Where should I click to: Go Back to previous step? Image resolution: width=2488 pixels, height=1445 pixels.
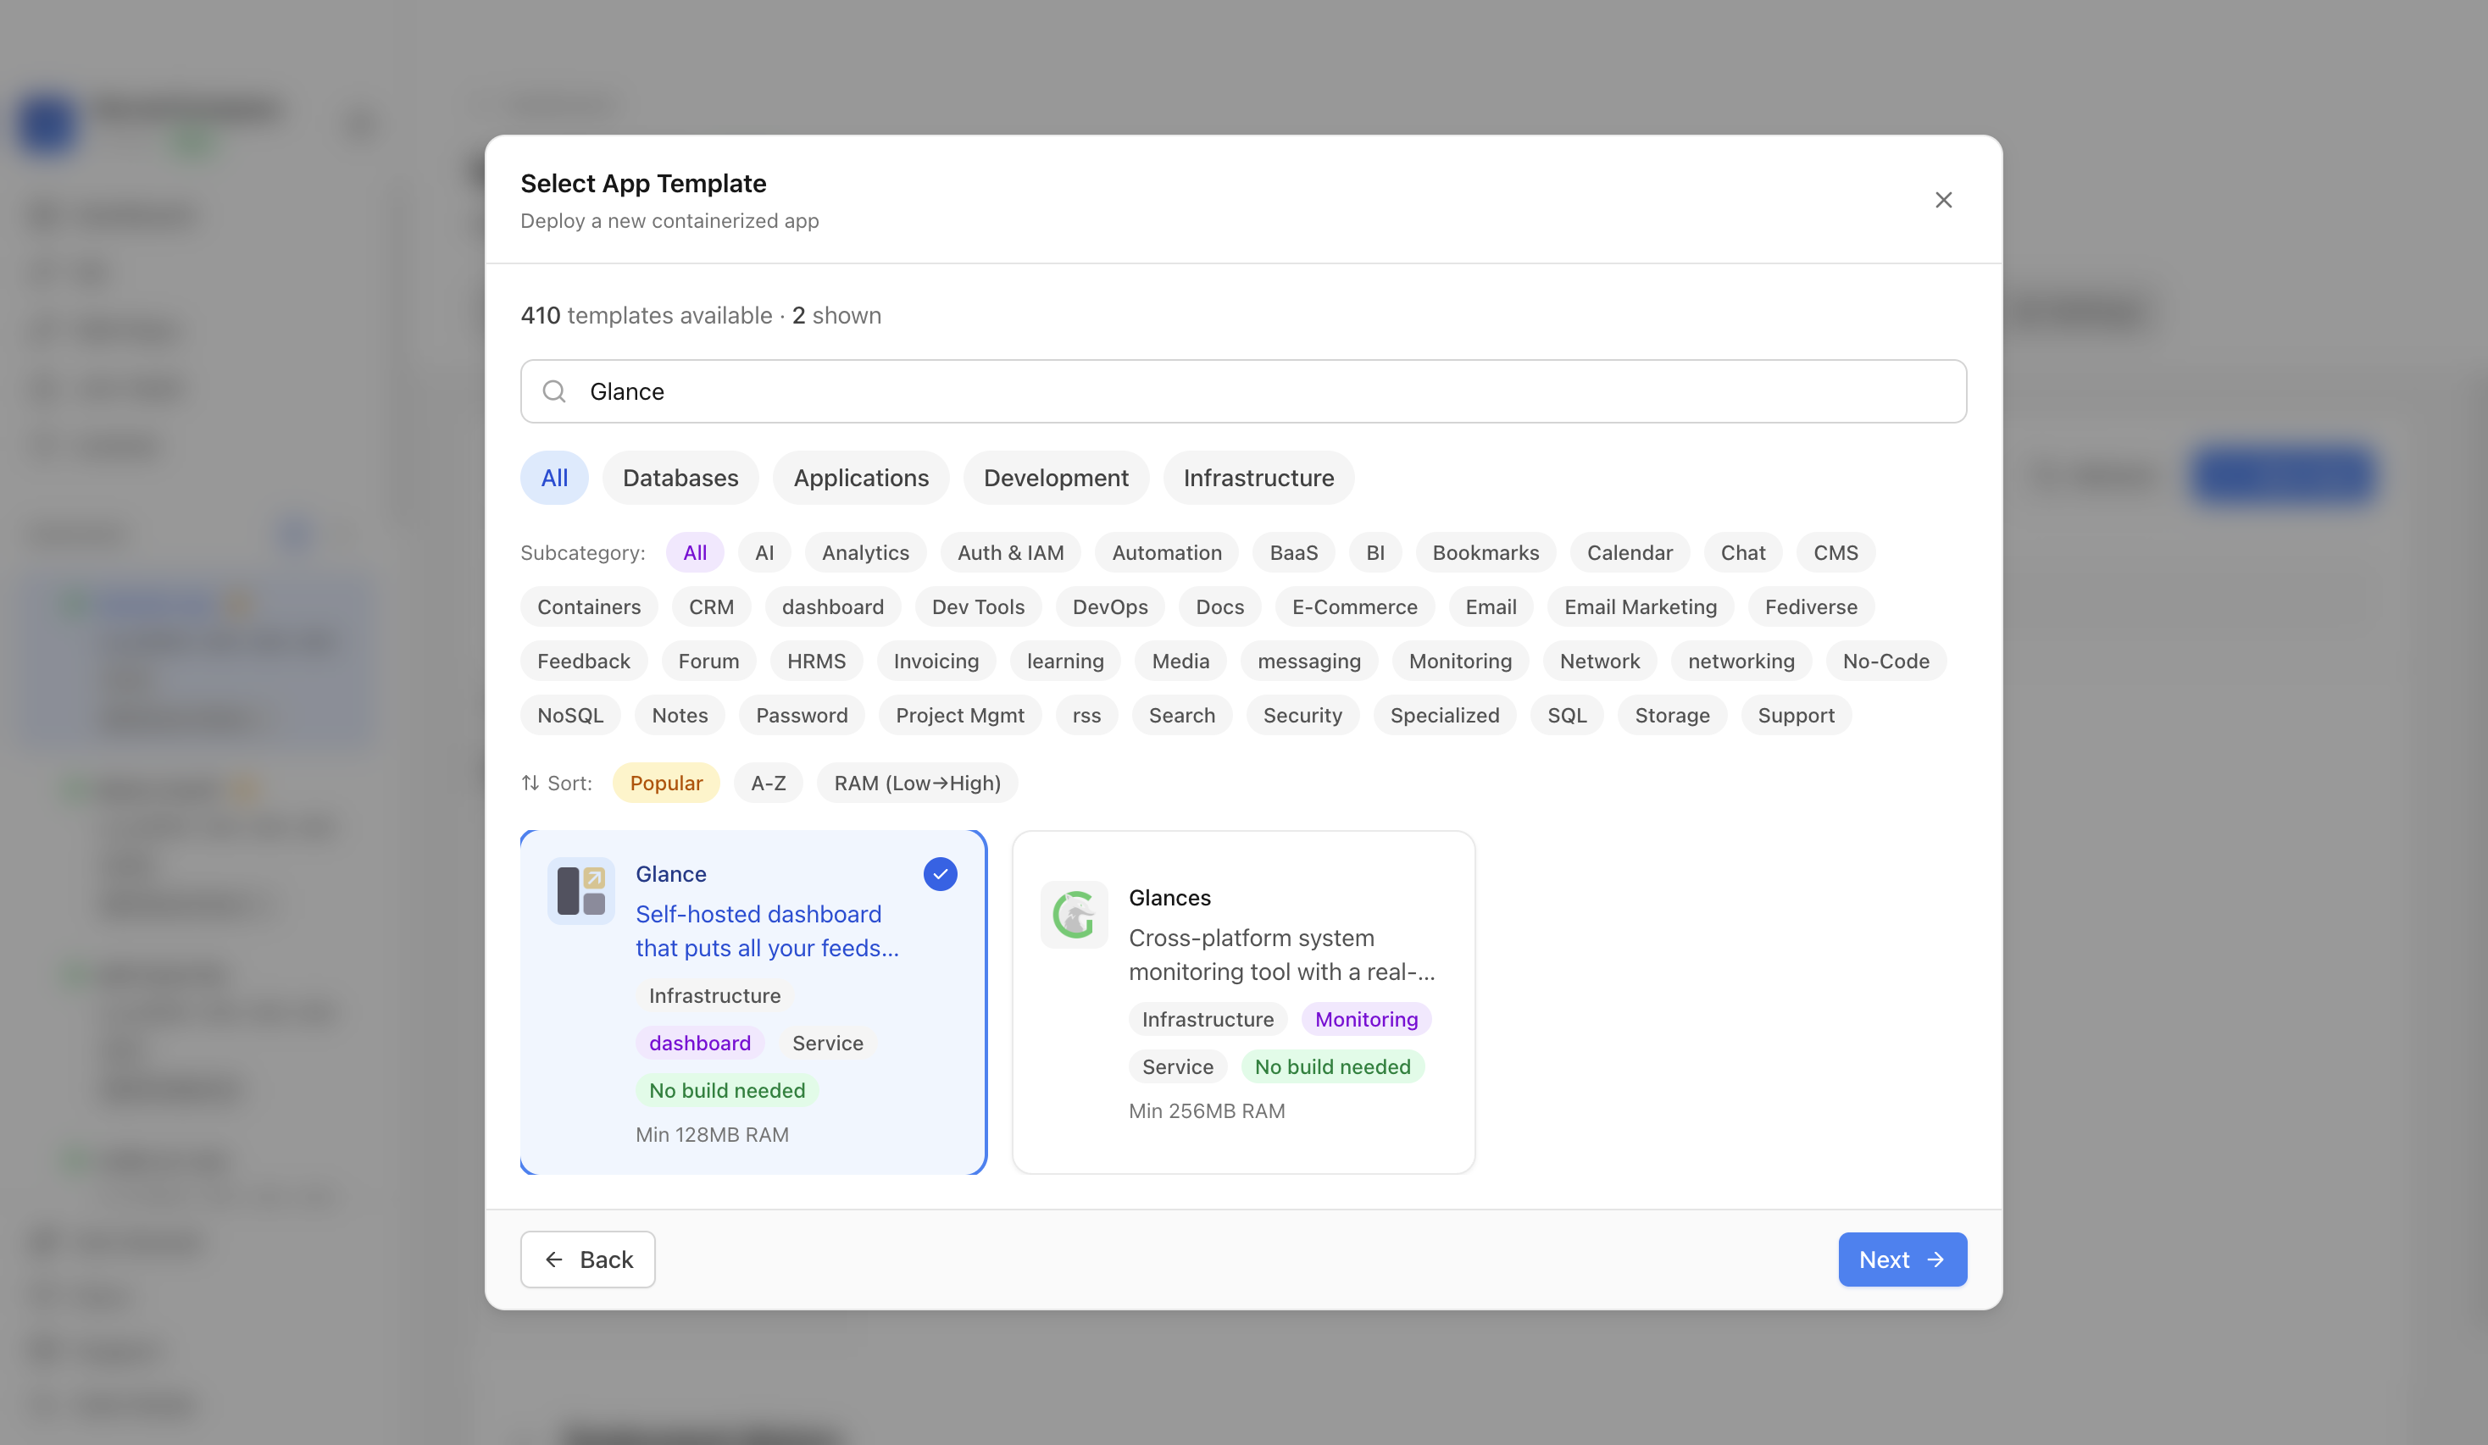pyautogui.click(x=587, y=1260)
